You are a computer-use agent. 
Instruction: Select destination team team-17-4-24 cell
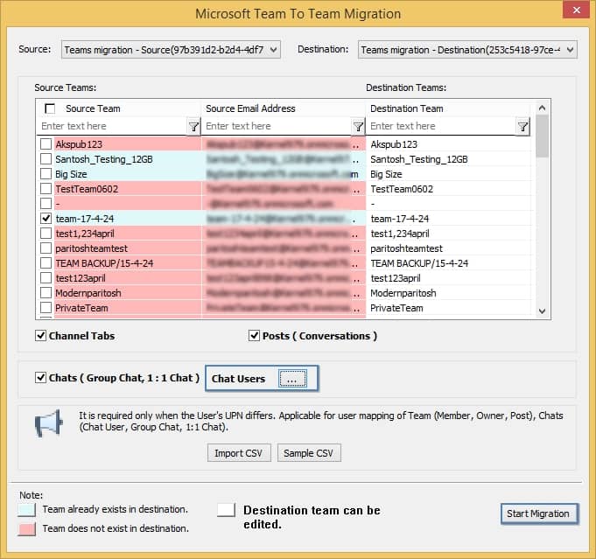pos(448,219)
